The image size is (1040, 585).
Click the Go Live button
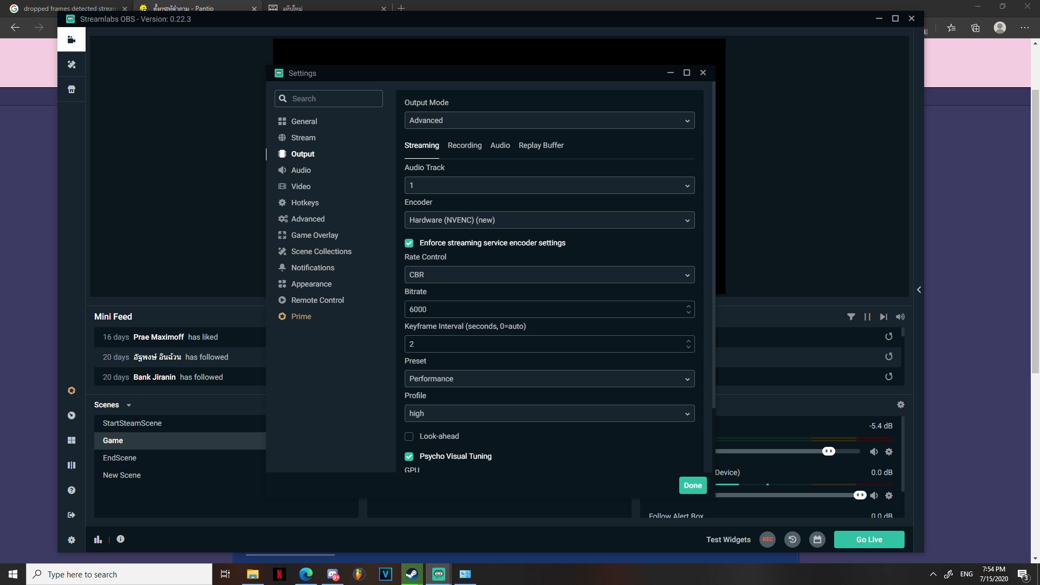click(869, 539)
